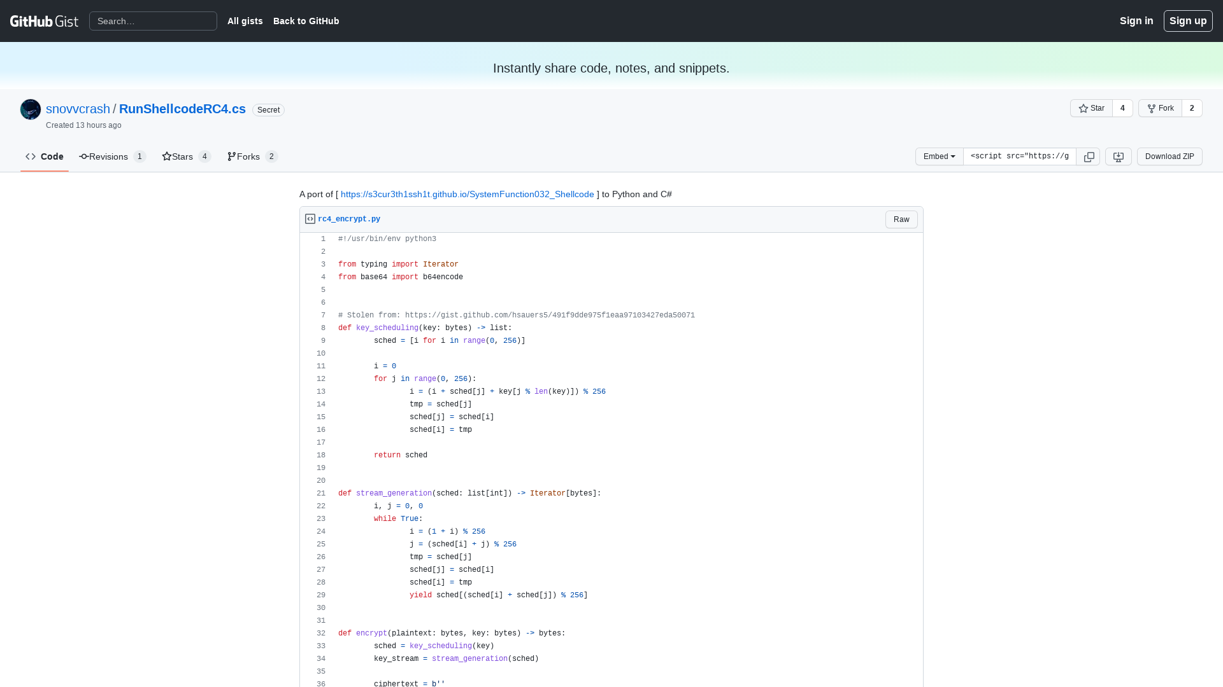Select the Revisions icon
1223x687 pixels.
(x=83, y=156)
